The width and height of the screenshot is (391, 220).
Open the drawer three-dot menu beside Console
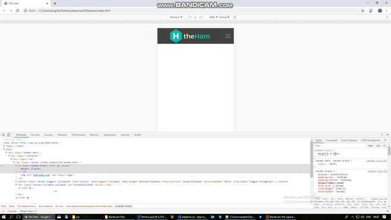[3, 211]
